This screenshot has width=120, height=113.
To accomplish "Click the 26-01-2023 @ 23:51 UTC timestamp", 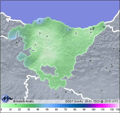I will pos(101,101).
